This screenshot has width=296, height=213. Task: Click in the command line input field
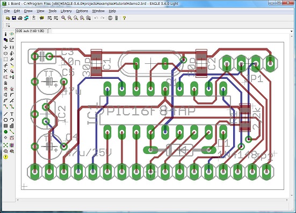(170, 31)
